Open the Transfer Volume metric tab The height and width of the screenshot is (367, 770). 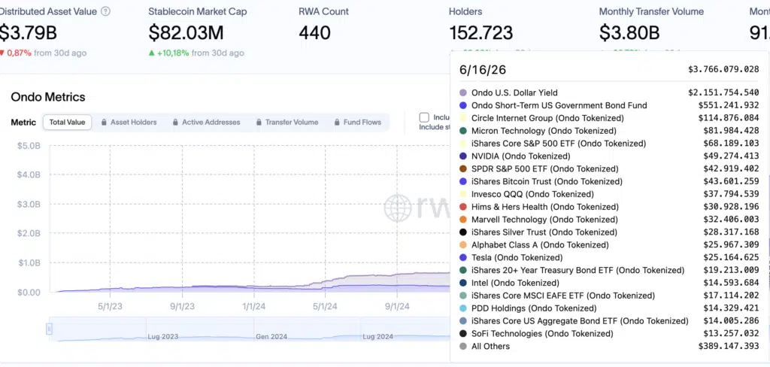(287, 123)
